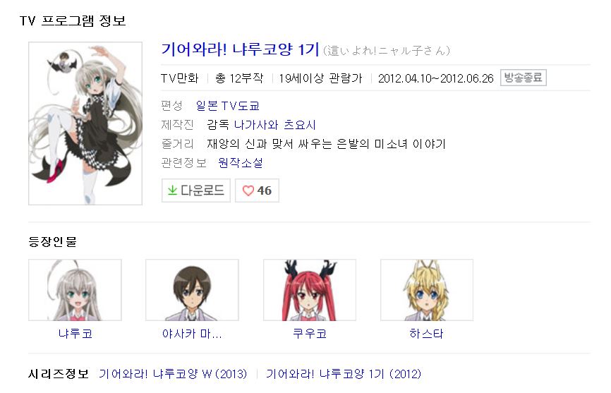Click the red heart like icon
Viewport: 611px width, 393px height.
(x=248, y=191)
